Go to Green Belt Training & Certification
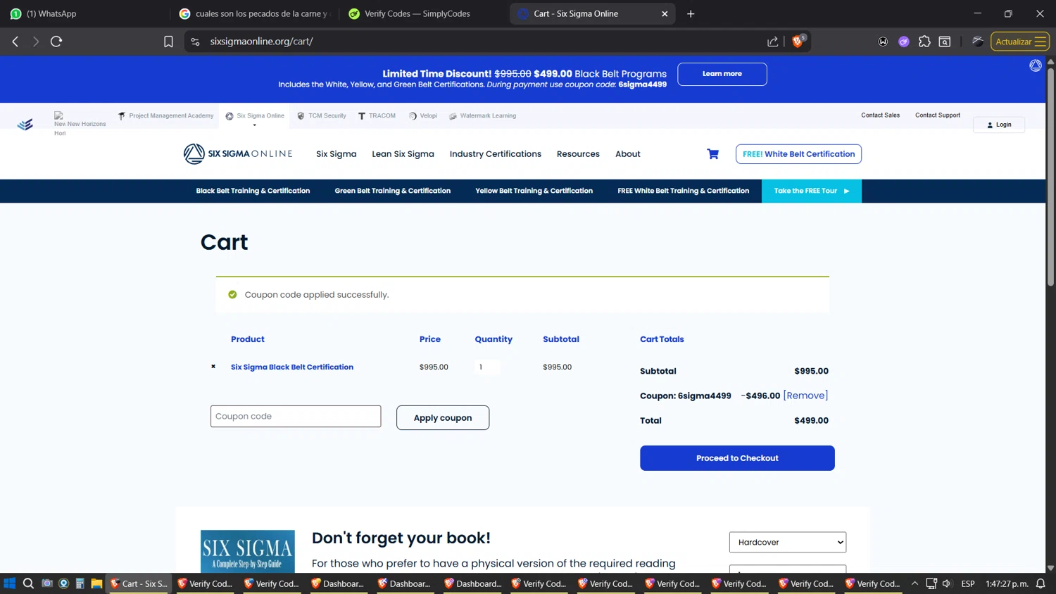The width and height of the screenshot is (1056, 594). tap(393, 191)
